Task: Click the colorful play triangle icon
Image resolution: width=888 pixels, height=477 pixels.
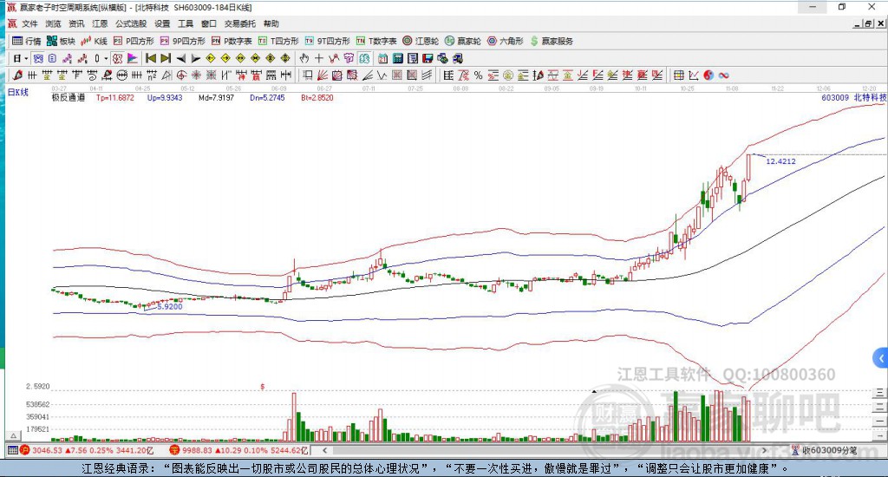Action: pos(133,58)
